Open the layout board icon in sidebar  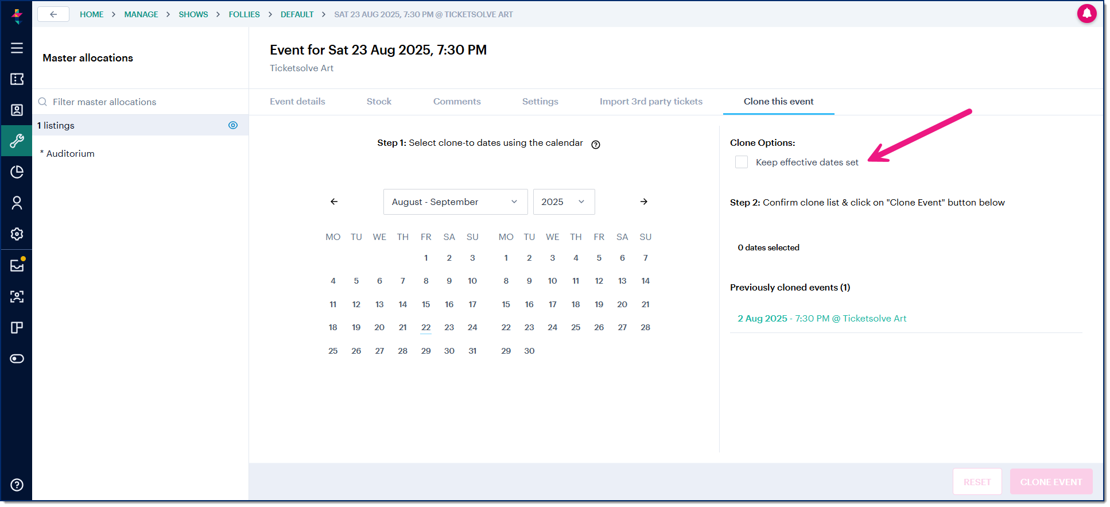(17, 328)
